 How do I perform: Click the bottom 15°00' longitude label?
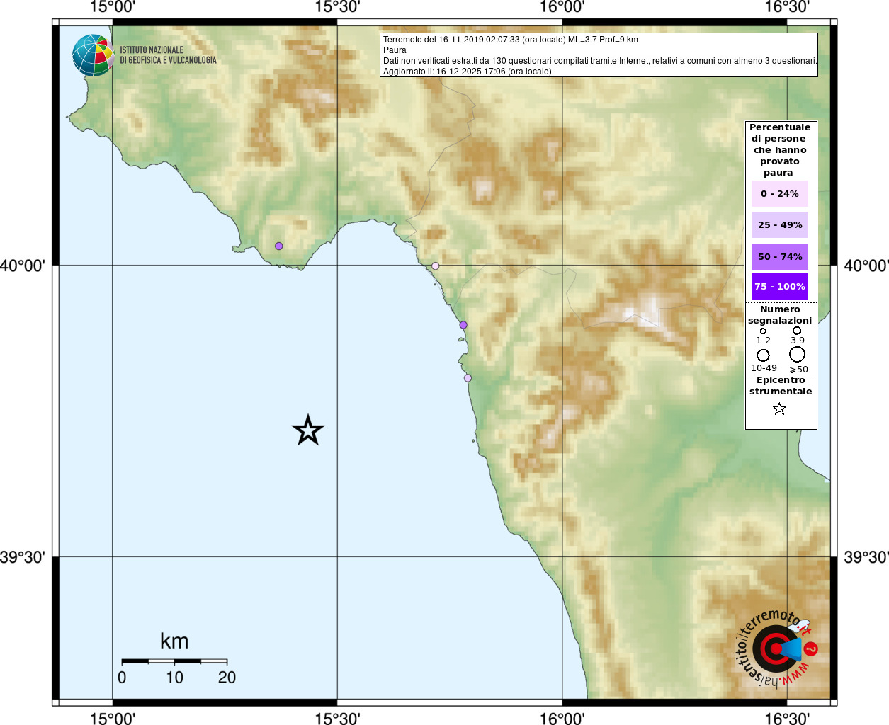[x=113, y=719]
